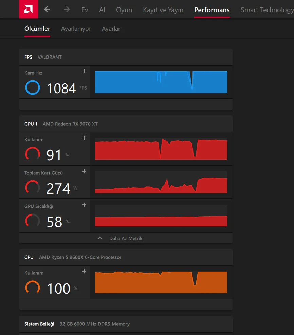294x335 pixels.
Task: Expand Toplam Kart Gücü with plus icon
Action: tap(84, 171)
